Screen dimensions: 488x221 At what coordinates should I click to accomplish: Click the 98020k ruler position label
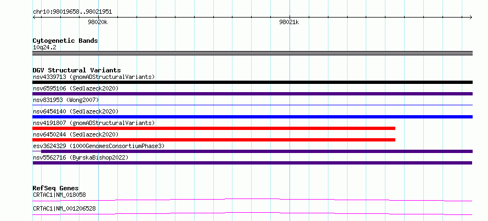[98, 22]
